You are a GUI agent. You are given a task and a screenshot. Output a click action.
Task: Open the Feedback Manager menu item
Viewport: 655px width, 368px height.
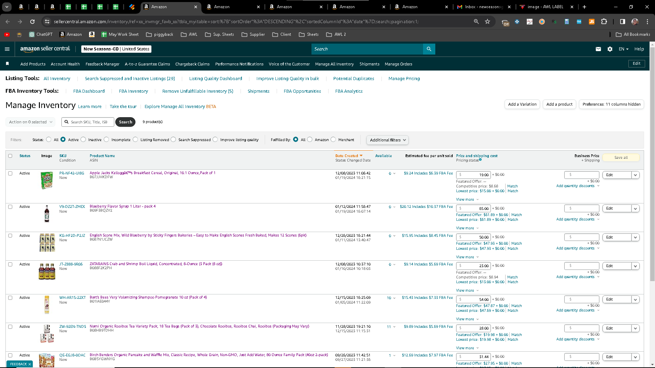[102, 64]
